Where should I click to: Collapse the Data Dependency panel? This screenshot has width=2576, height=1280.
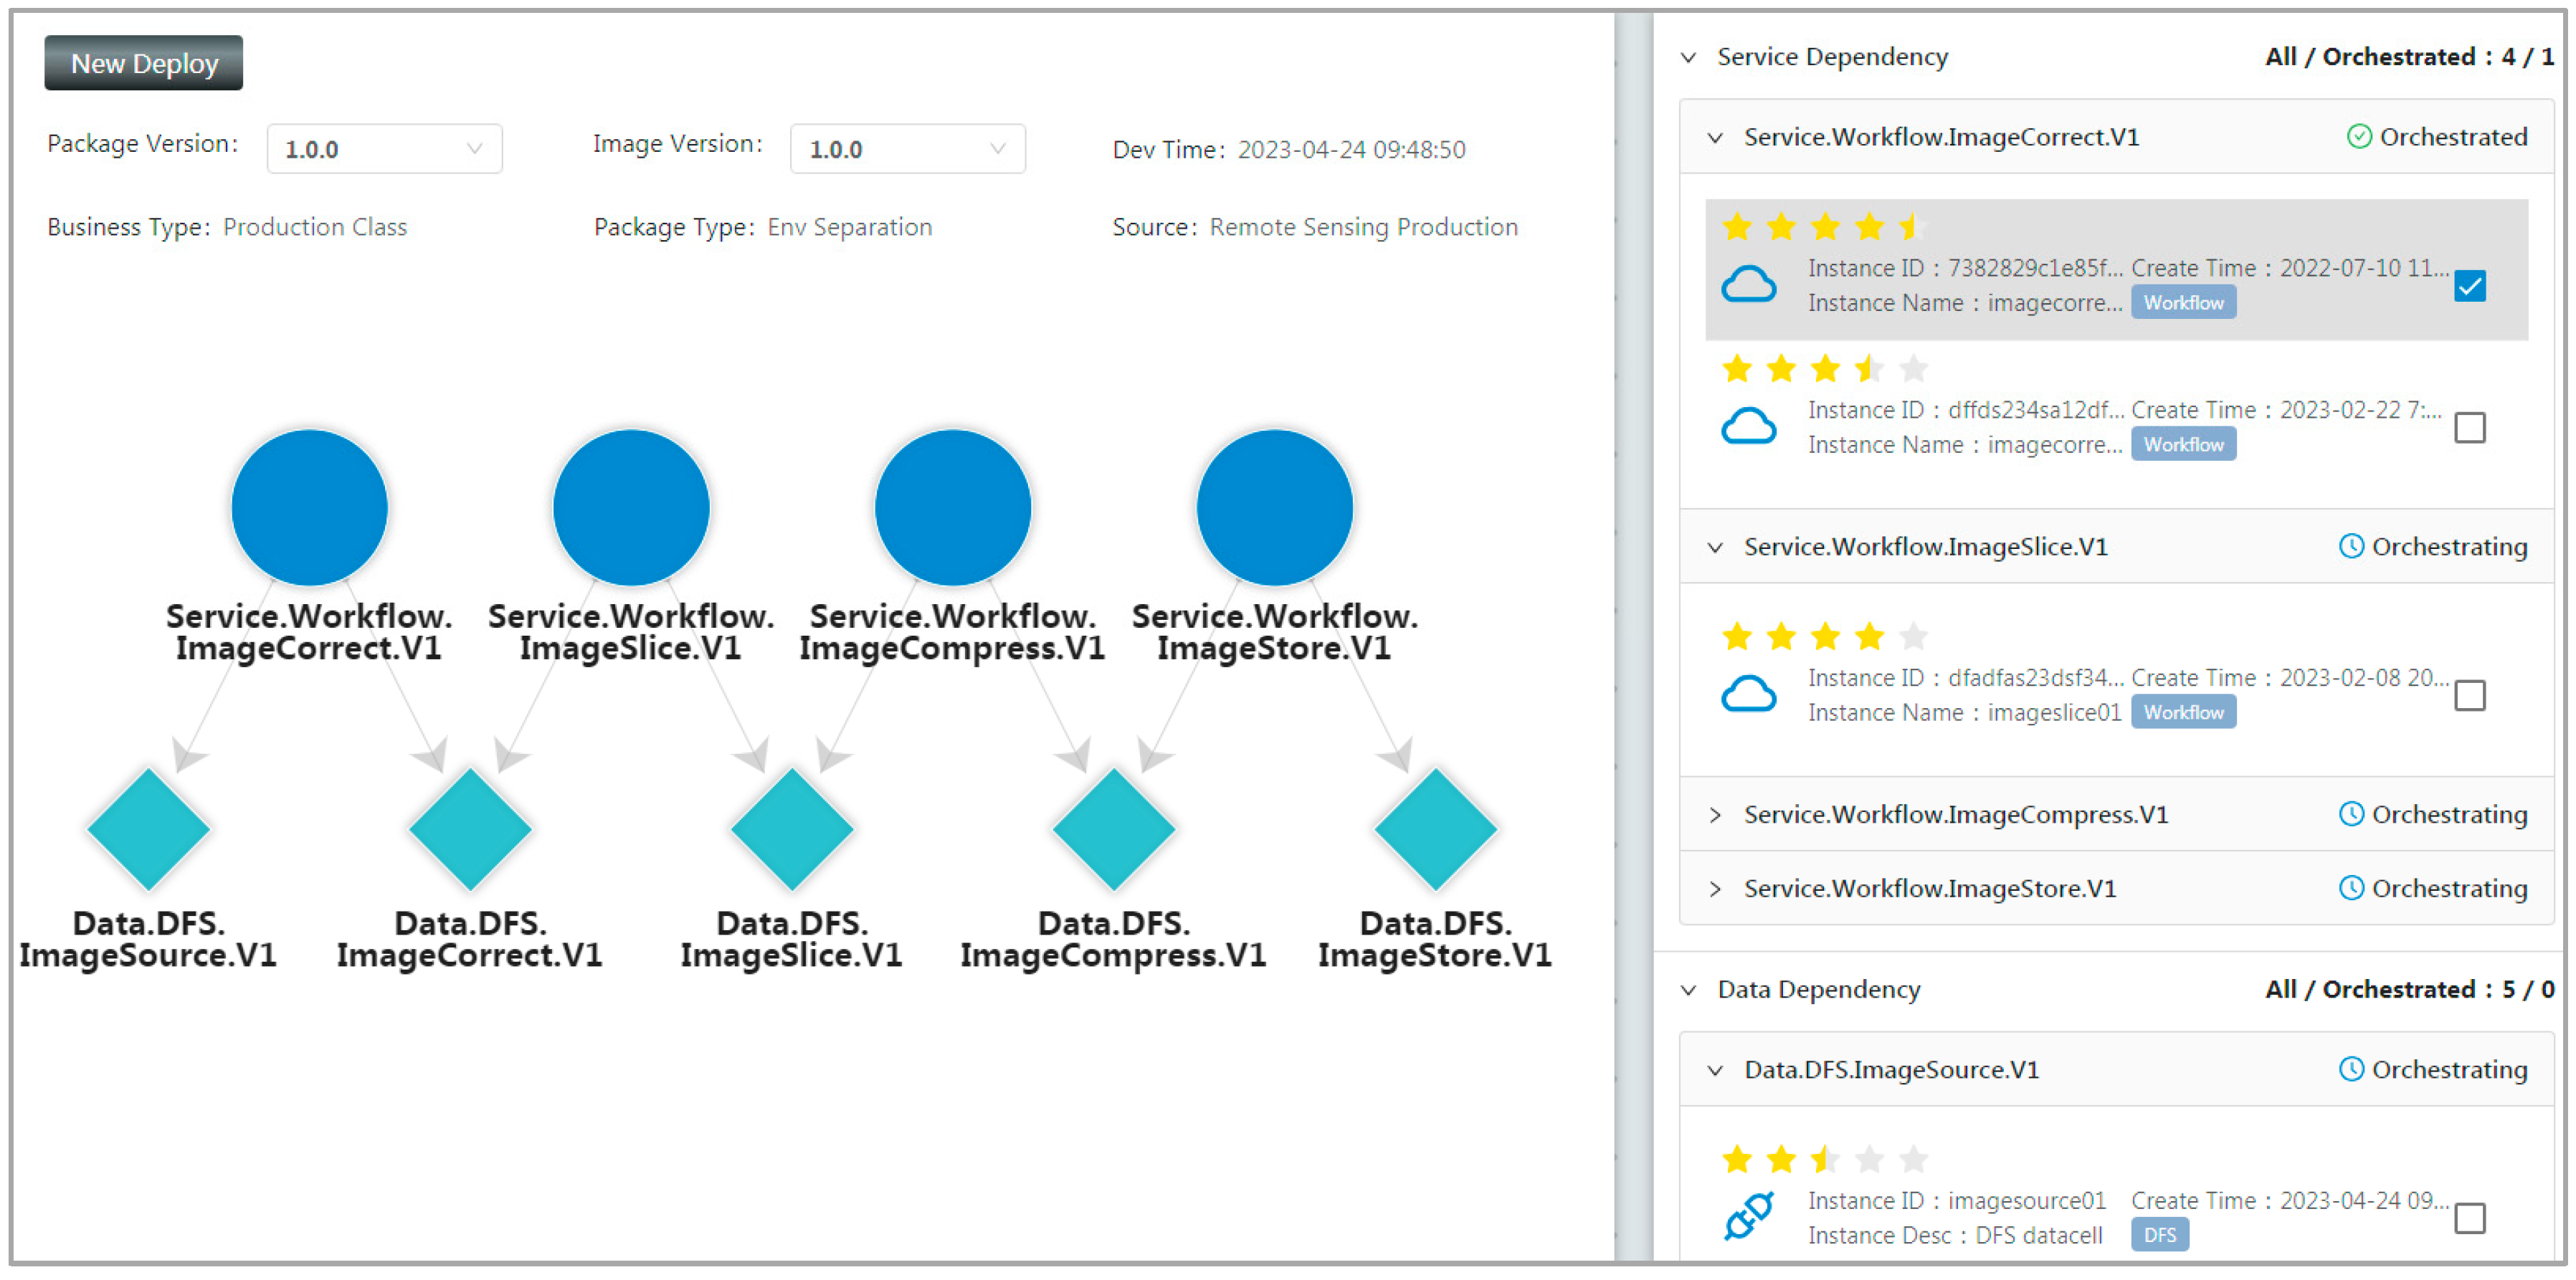1688,990
